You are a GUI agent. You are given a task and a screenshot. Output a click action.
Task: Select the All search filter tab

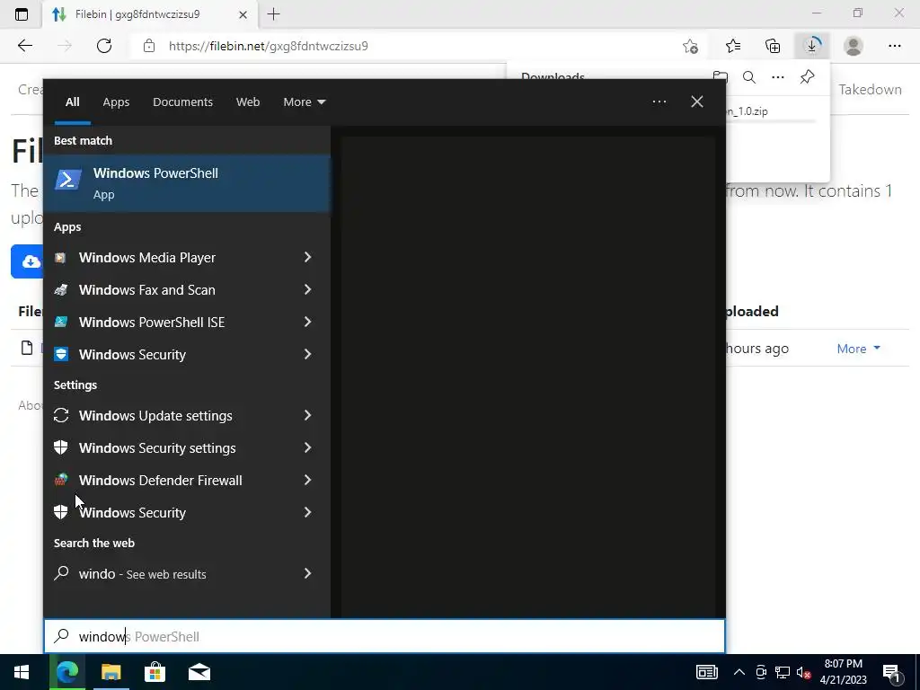72,102
